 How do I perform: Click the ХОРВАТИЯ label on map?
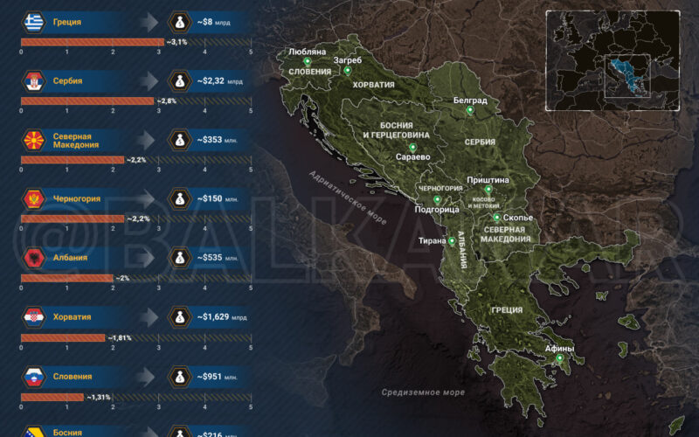[374, 85]
